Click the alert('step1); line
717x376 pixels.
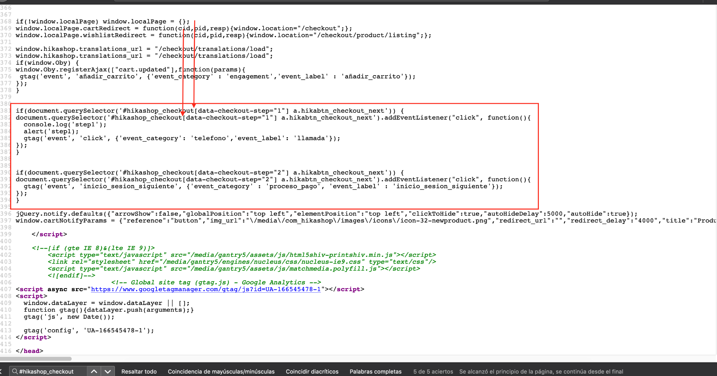[51, 131]
